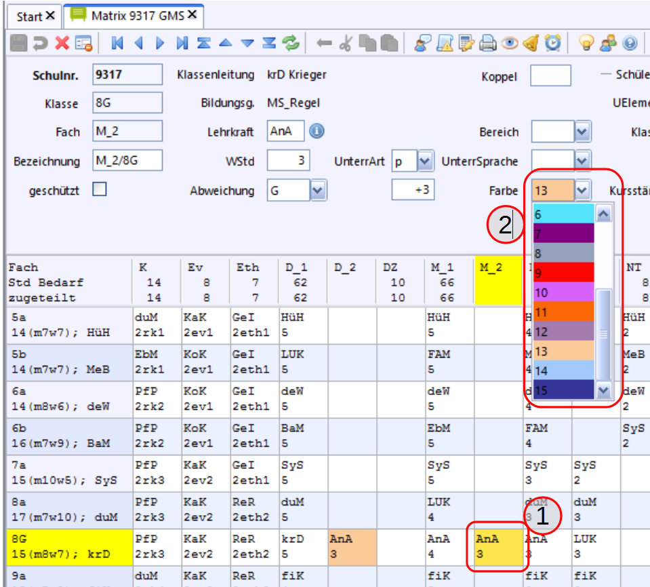
Task: Toggle the Farbe dropdown arrow
Action: pyautogui.click(x=582, y=190)
